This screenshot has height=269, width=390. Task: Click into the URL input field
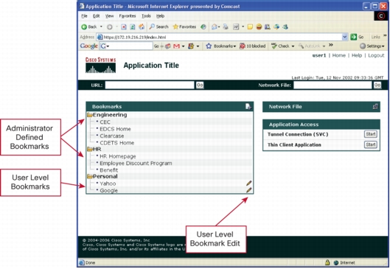pos(150,85)
